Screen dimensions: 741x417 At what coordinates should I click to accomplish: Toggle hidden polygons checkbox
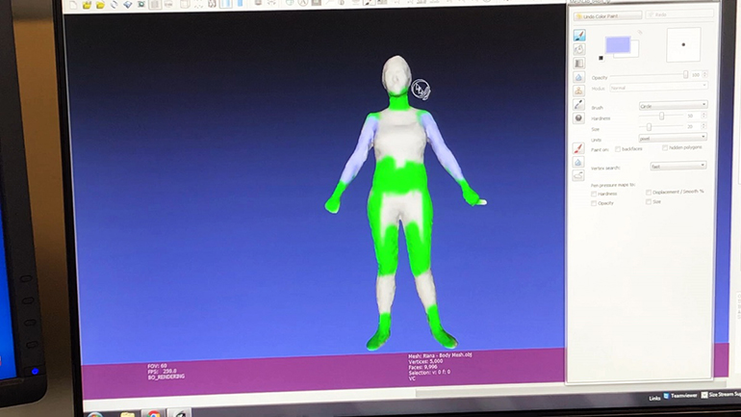pyautogui.click(x=664, y=148)
